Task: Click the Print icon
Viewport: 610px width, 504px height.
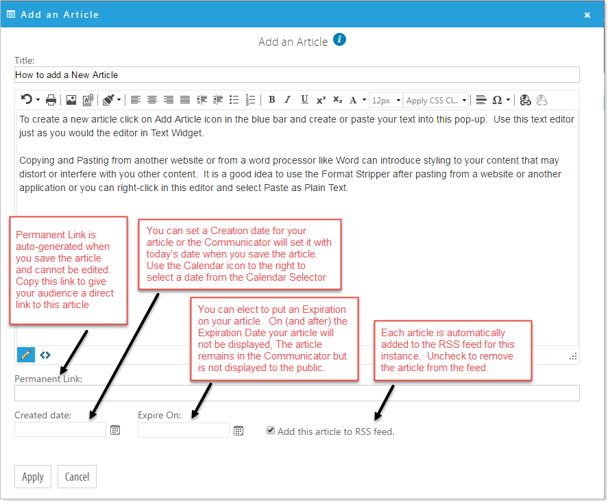Action: (51, 100)
